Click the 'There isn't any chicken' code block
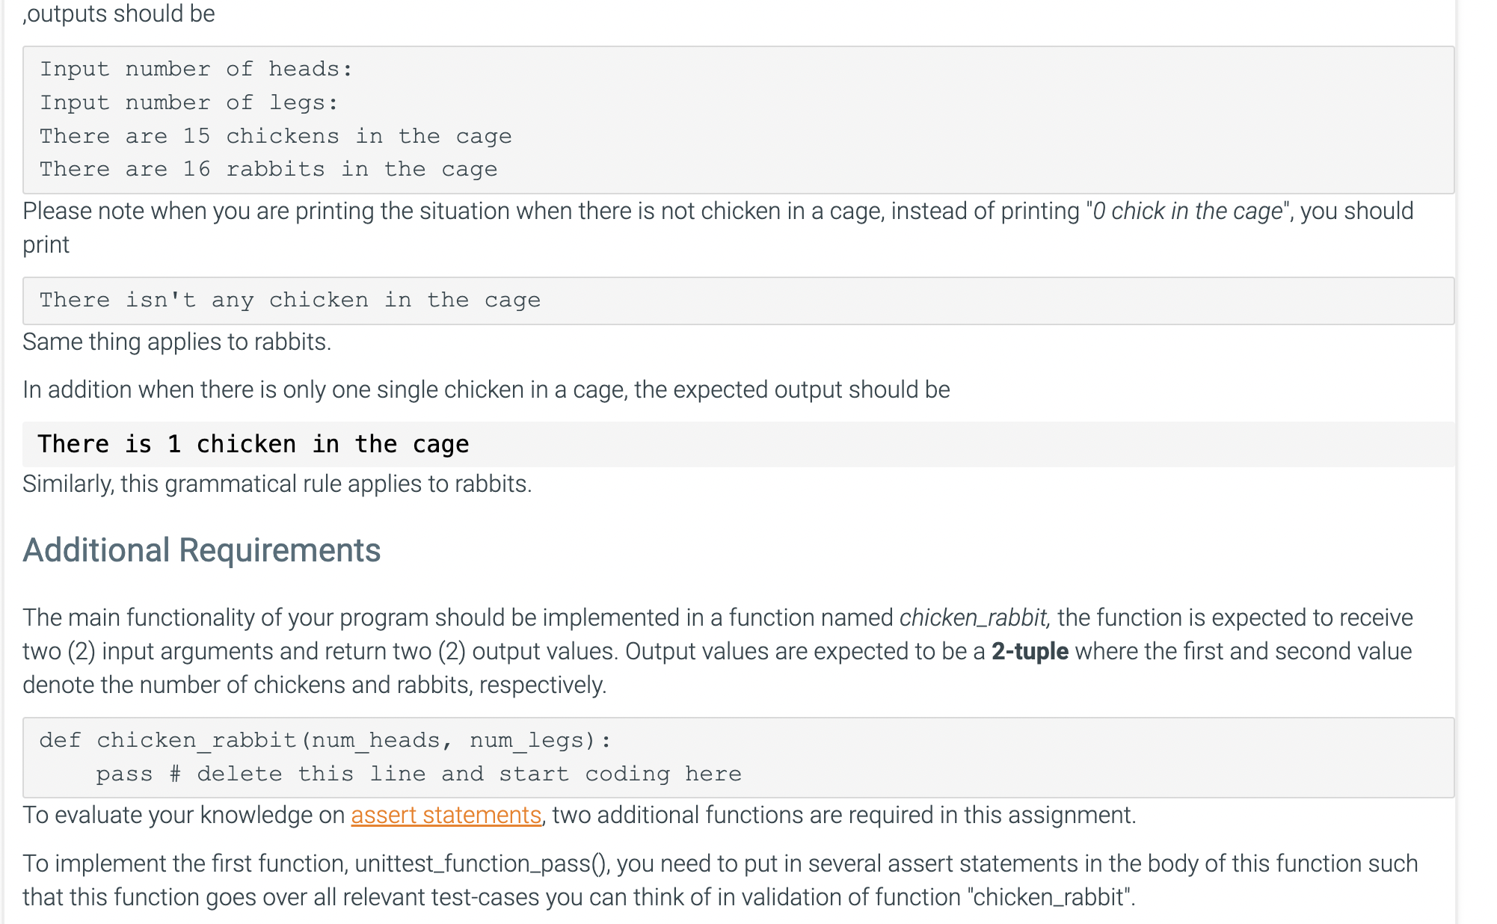This screenshot has height=924, width=1497. click(x=289, y=300)
